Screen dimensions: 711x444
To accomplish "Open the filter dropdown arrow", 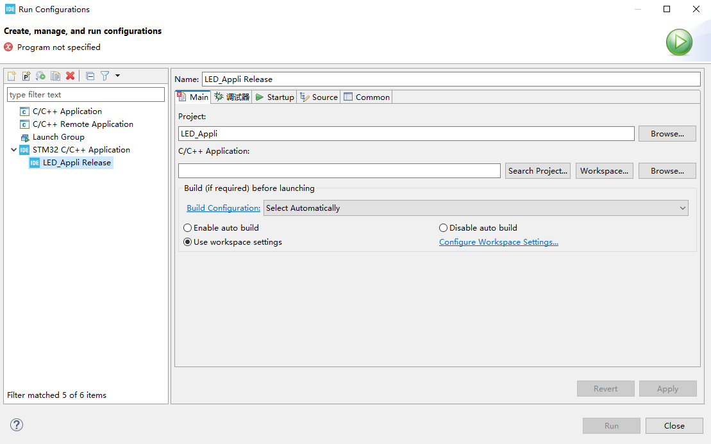I will click(x=117, y=76).
